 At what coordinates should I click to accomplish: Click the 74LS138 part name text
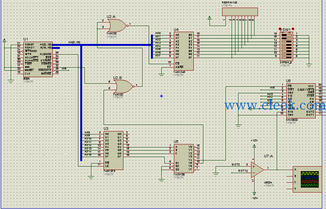point(179,175)
